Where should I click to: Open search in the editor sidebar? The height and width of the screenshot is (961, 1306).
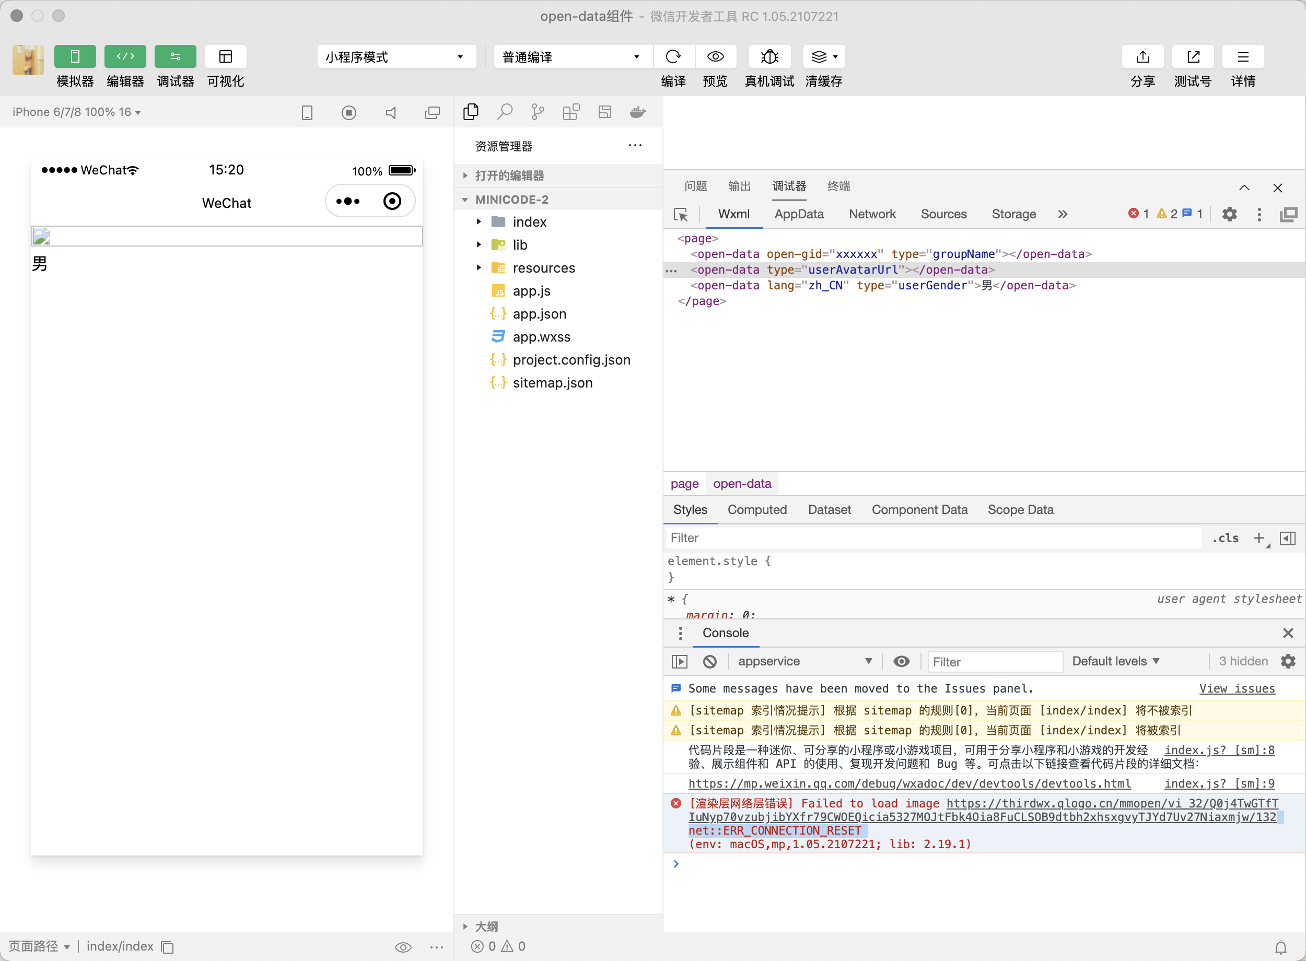tap(504, 112)
